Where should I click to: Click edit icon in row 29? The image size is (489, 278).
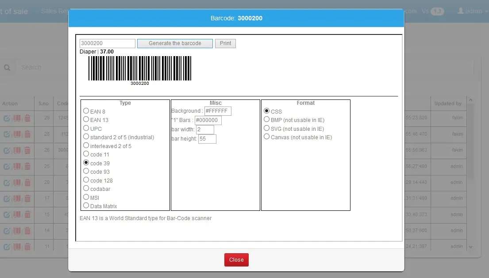[7, 118]
